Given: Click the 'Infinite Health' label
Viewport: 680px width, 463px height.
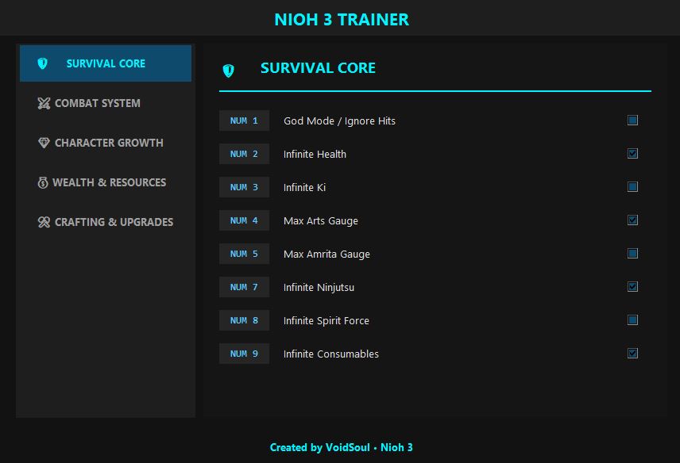Looking at the screenshot, I should pos(315,155).
